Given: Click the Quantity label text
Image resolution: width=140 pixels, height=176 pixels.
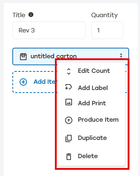Looking at the screenshot, I should [x=104, y=15].
